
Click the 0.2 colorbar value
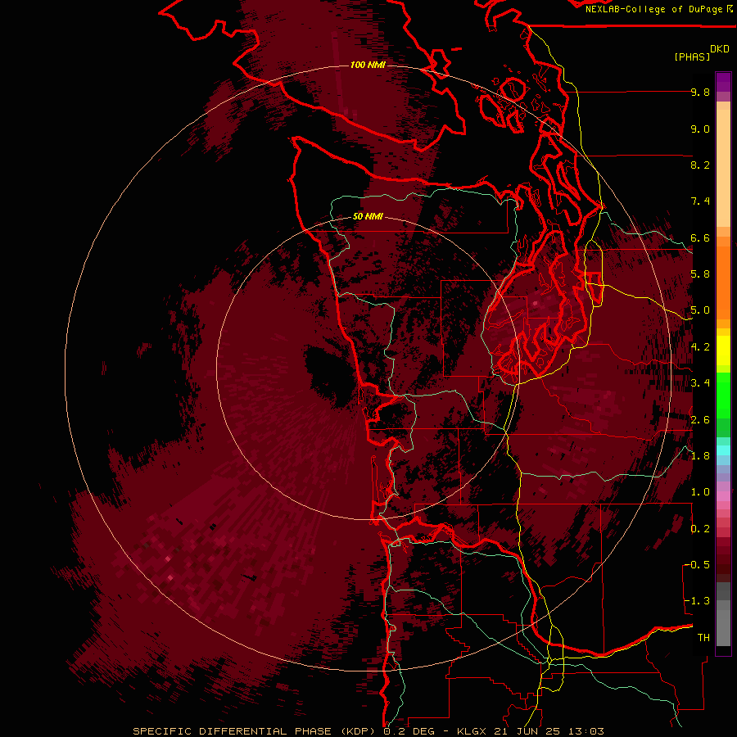(x=700, y=529)
